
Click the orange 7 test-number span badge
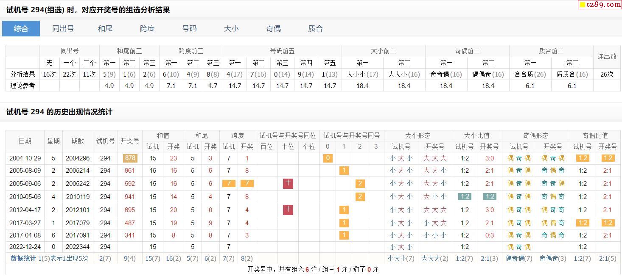pyautogui.click(x=229, y=183)
